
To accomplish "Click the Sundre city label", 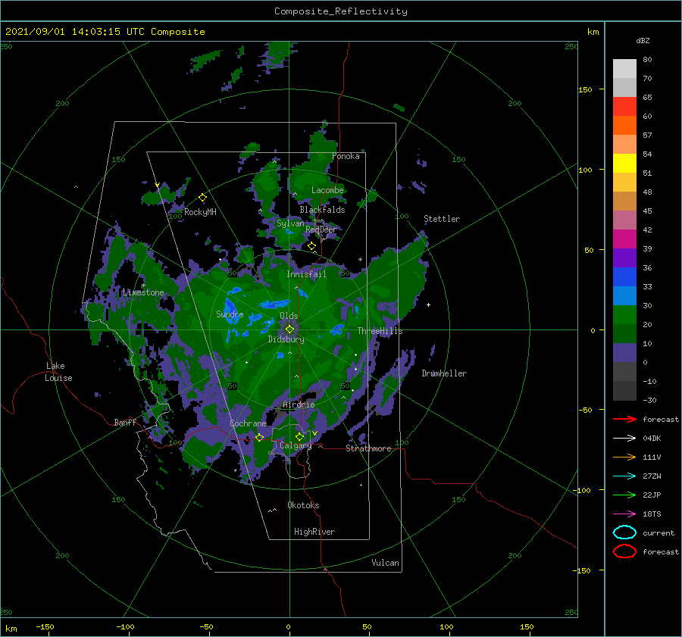I will [x=230, y=314].
